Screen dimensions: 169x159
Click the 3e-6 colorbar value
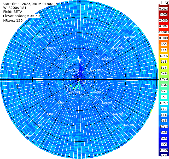[x=164, y=73]
